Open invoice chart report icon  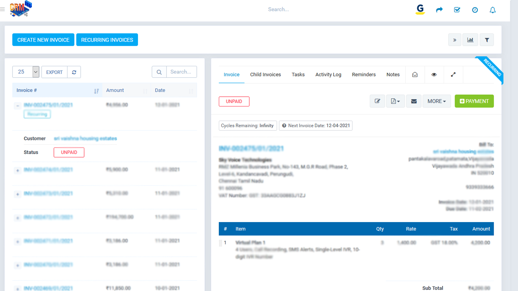(x=470, y=40)
